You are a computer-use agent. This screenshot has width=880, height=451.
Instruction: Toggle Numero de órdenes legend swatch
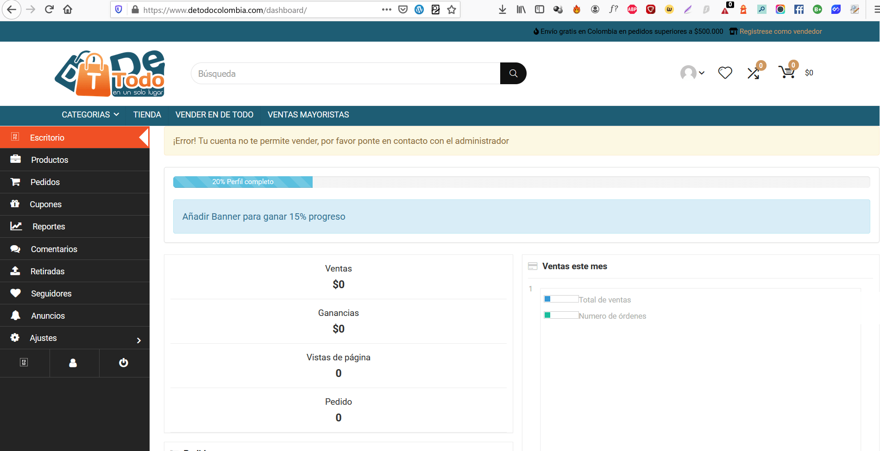coord(561,315)
